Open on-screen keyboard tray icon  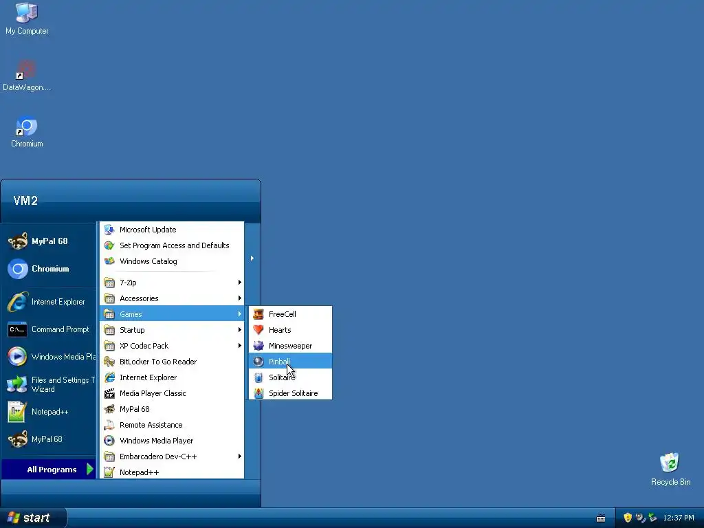601,518
